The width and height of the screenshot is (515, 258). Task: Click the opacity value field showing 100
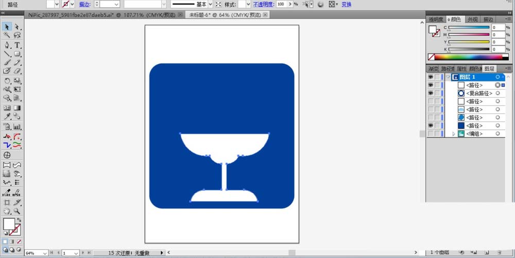tap(282, 4)
